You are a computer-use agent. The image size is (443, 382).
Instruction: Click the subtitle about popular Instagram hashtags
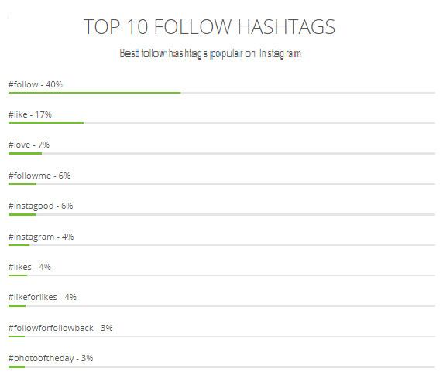tap(211, 53)
